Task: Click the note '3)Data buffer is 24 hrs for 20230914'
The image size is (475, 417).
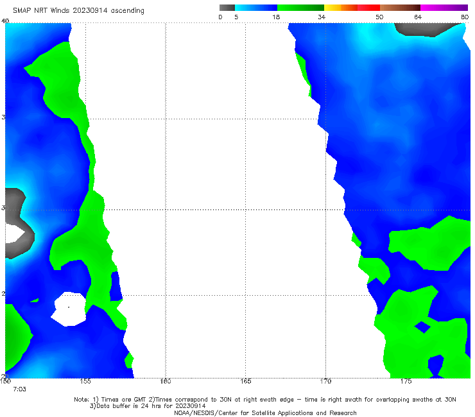Action: point(148,406)
